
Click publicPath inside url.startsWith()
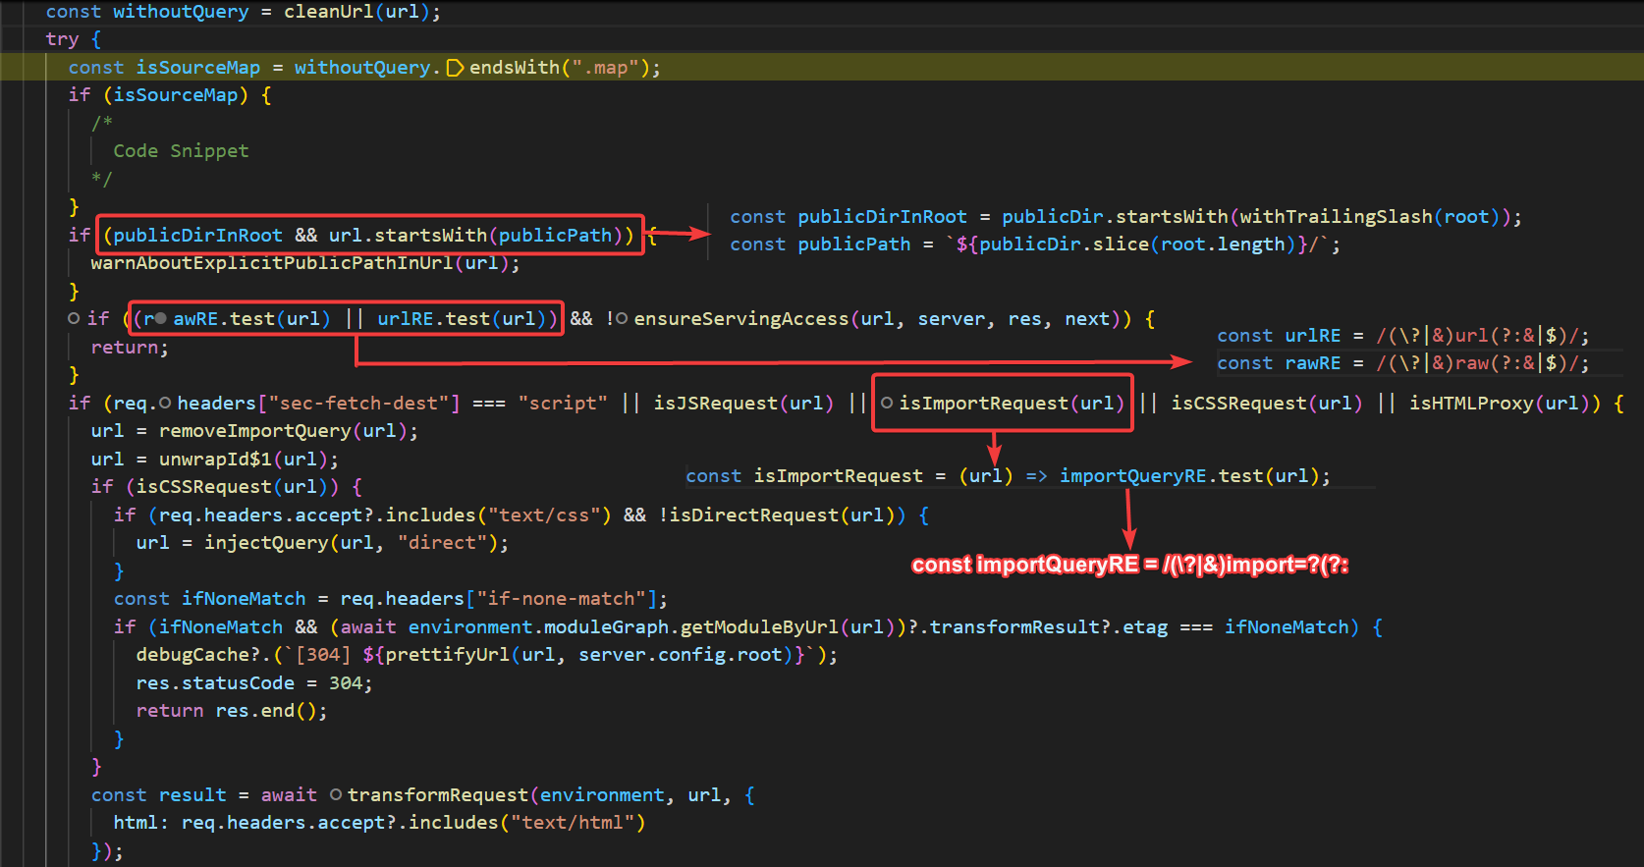click(555, 236)
